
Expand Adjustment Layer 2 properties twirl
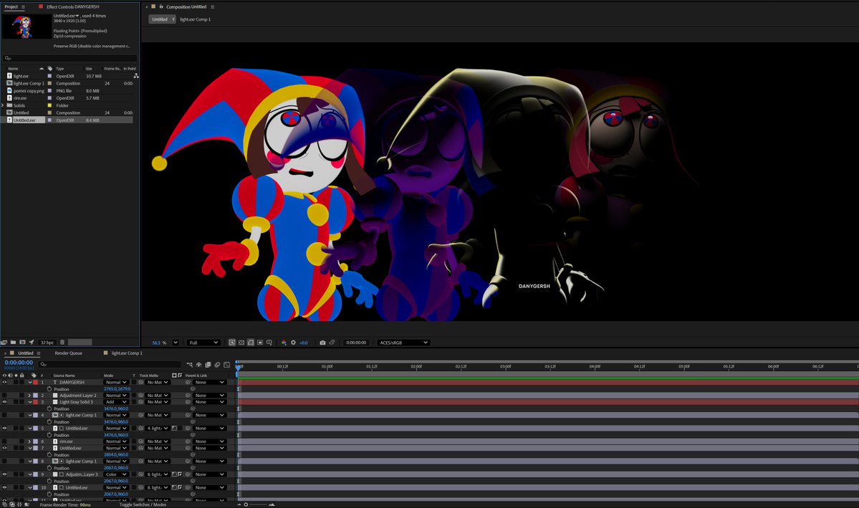point(30,396)
